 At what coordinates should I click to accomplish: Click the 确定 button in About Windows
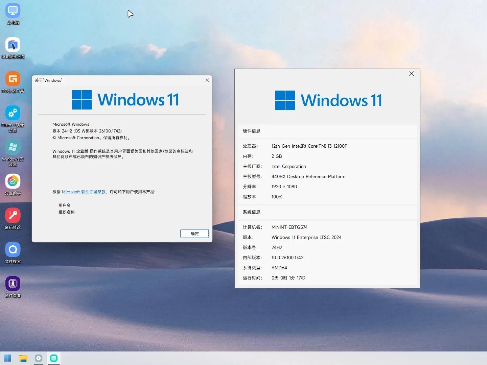195,234
